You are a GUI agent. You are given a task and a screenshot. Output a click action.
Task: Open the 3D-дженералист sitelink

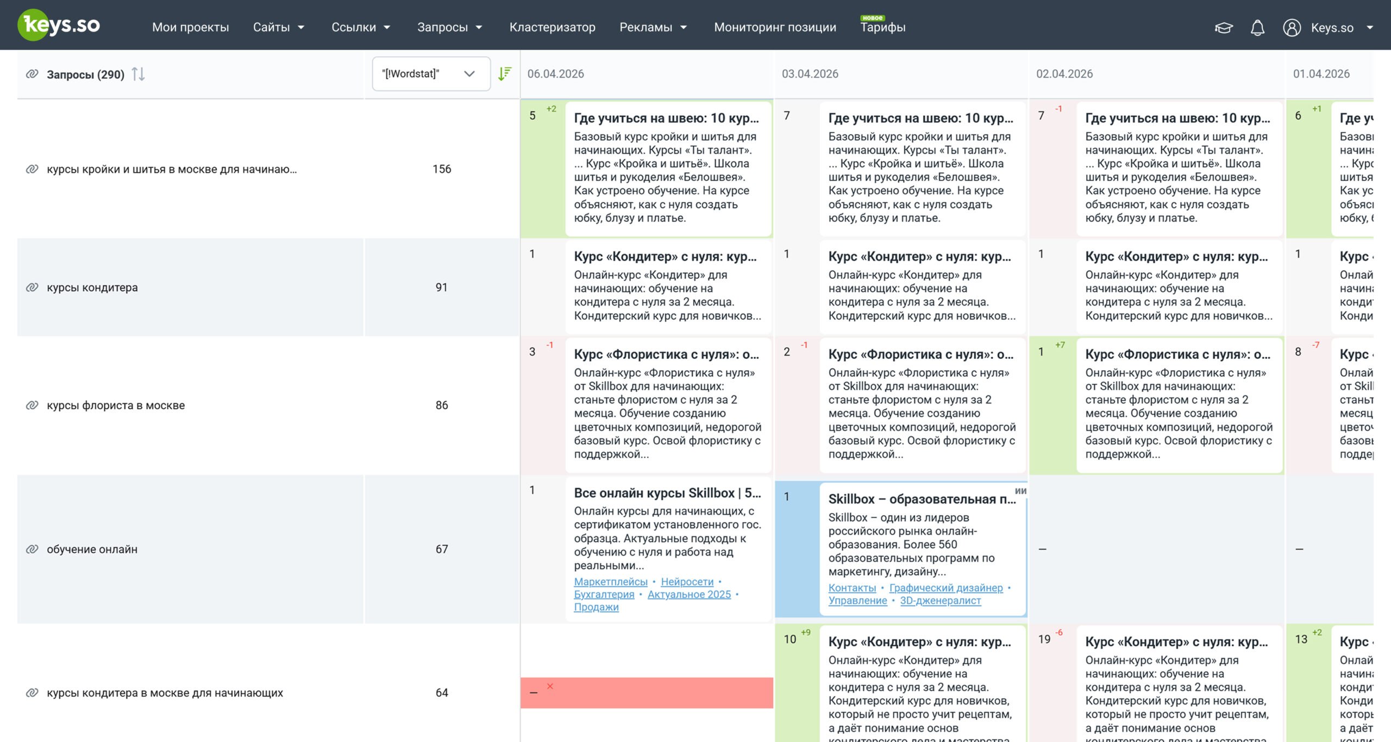(941, 600)
